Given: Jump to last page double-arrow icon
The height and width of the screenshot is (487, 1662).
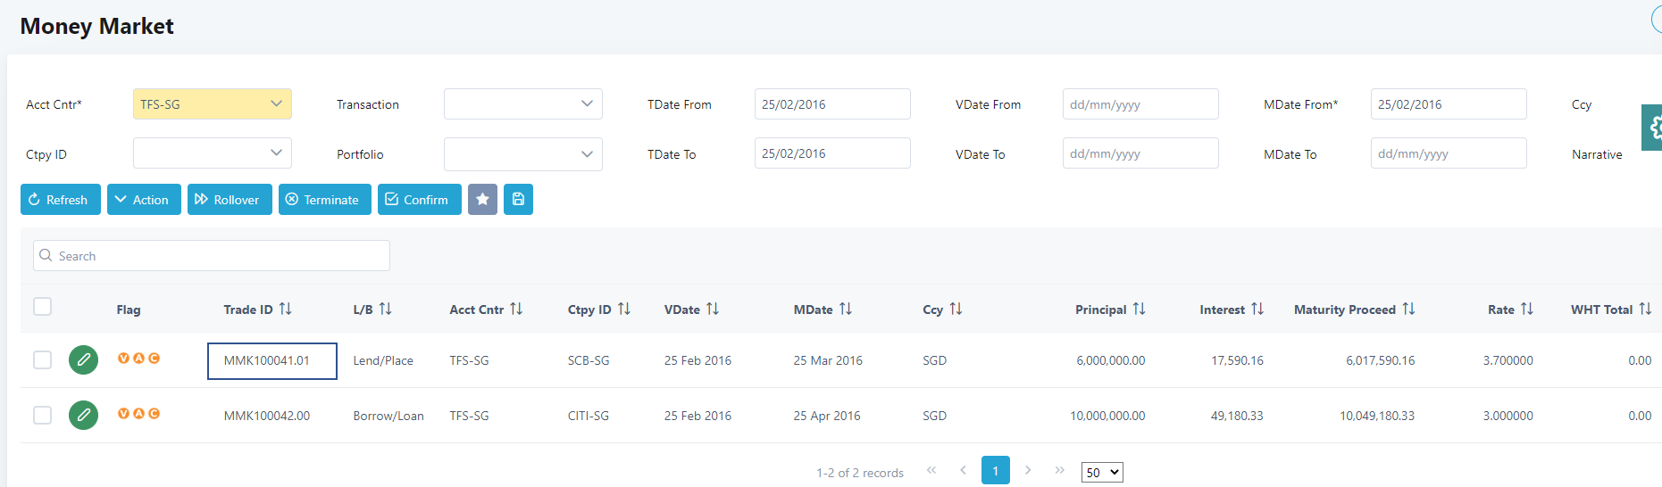Looking at the screenshot, I should [x=1059, y=470].
